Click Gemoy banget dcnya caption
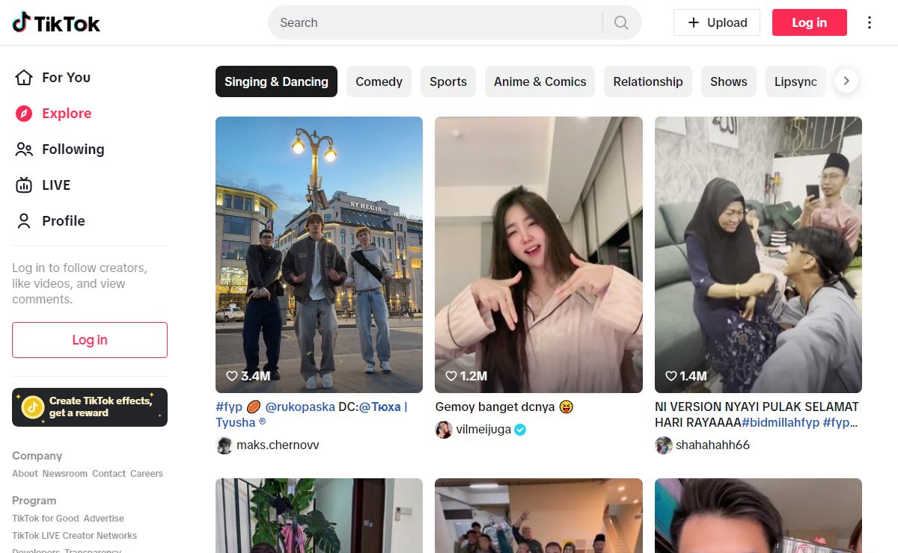Viewport: 898px width, 553px height. click(x=504, y=407)
